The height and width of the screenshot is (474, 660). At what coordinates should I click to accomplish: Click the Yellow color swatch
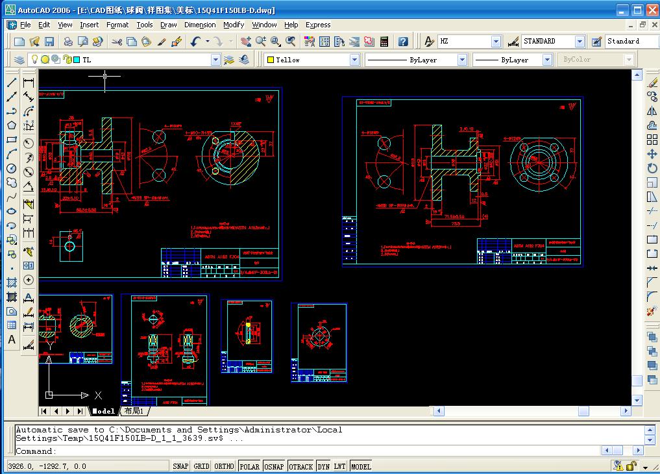point(271,60)
